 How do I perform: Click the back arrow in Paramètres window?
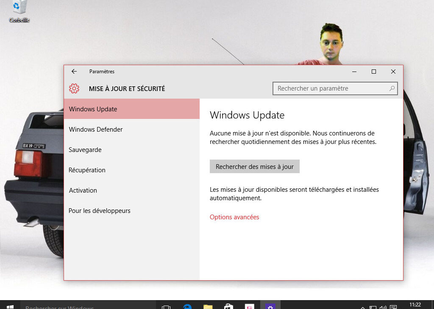point(74,72)
